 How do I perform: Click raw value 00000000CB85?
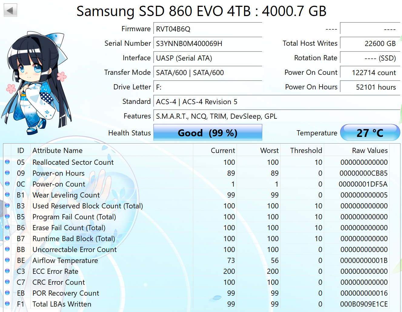point(364,173)
